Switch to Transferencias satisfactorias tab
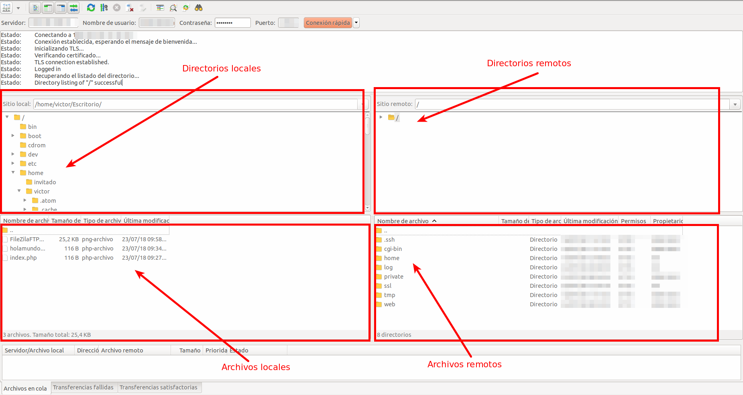This screenshot has height=395, width=743. coord(158,387)
